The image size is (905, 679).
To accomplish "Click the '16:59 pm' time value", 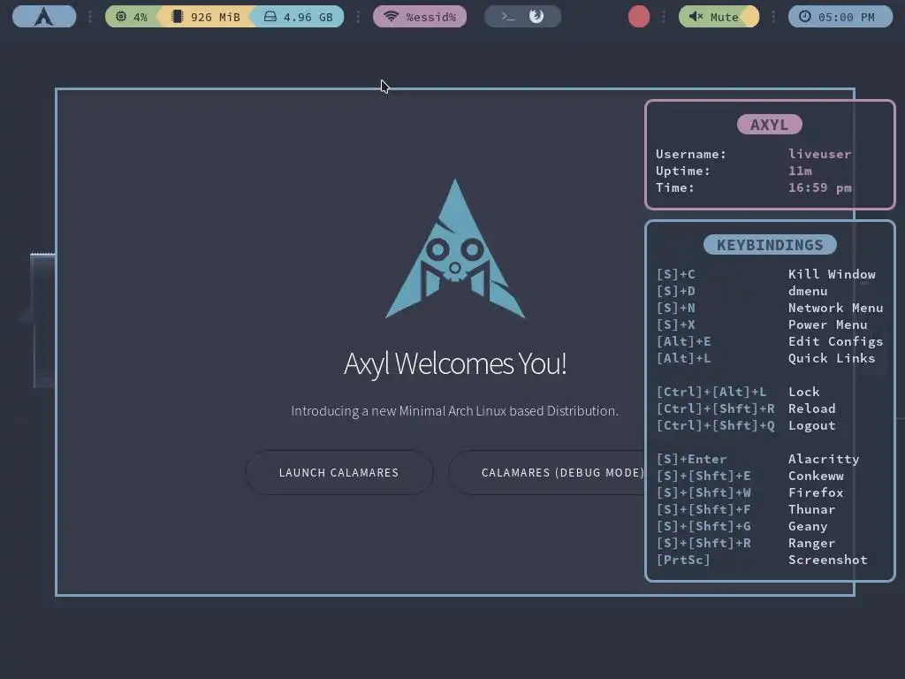I will click(x=819, y=187).
